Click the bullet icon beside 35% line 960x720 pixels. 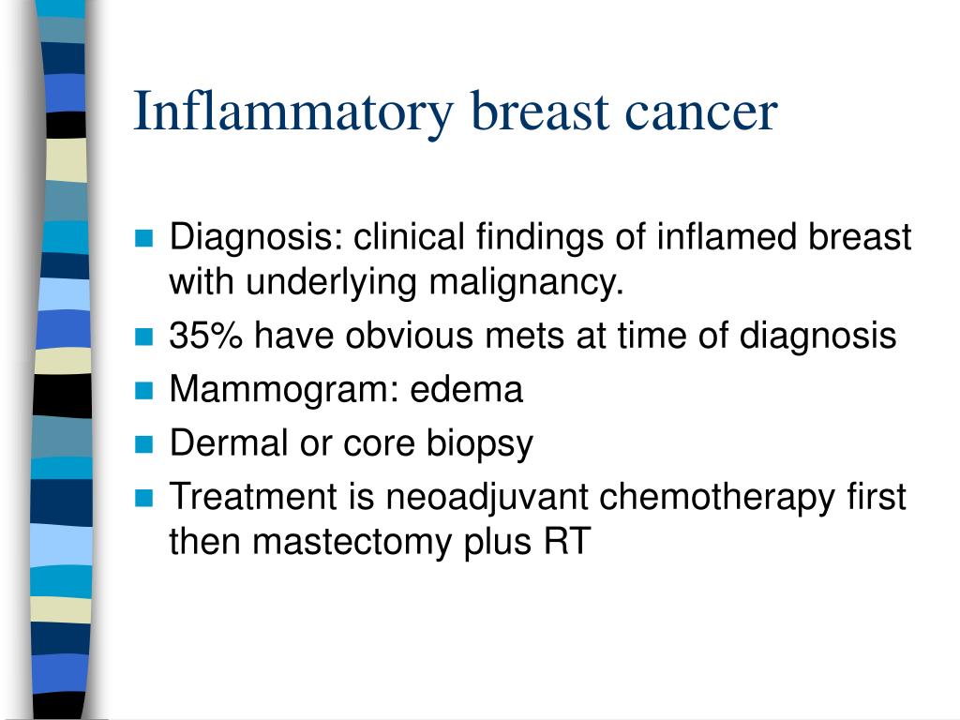143,337
